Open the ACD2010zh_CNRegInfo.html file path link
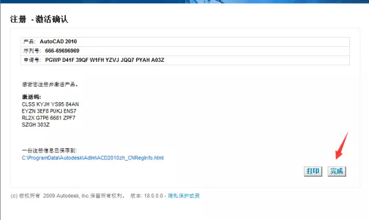This screenshot has width=369, height=220. [x=93, y=158]
